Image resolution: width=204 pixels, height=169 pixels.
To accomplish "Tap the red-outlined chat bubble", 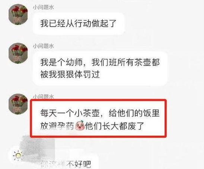I will click(x=98, y=118).
